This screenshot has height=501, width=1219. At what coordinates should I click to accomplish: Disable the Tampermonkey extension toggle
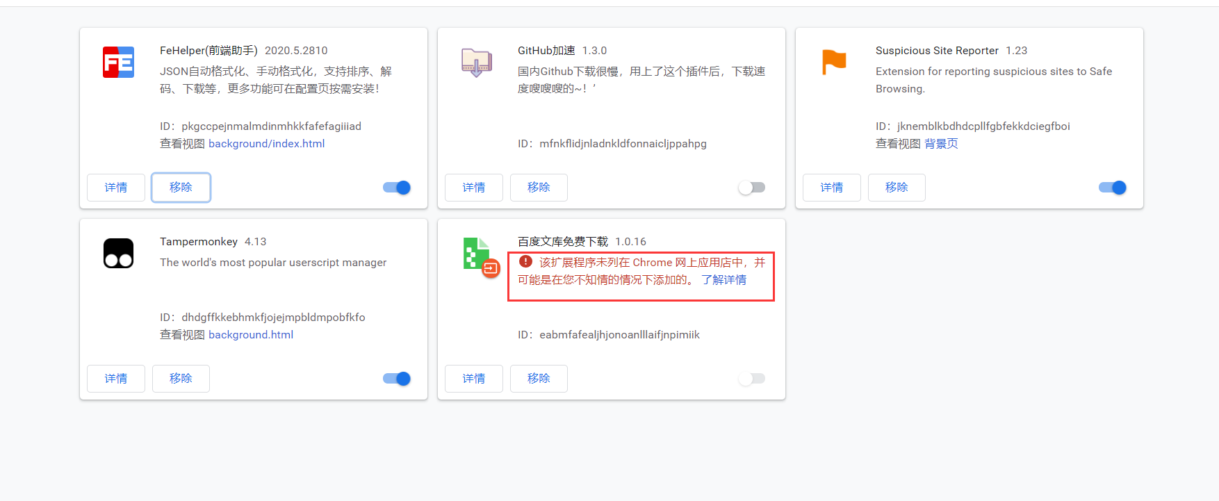point(397,379)
